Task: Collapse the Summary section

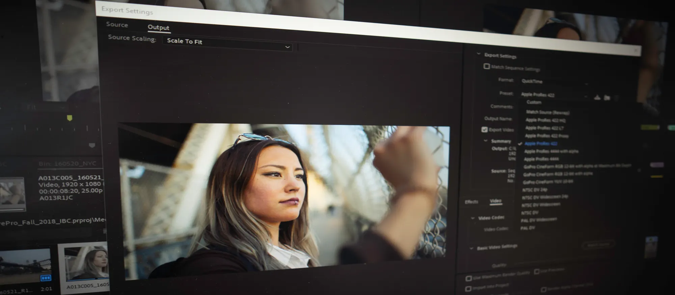Action: point(485,140)
